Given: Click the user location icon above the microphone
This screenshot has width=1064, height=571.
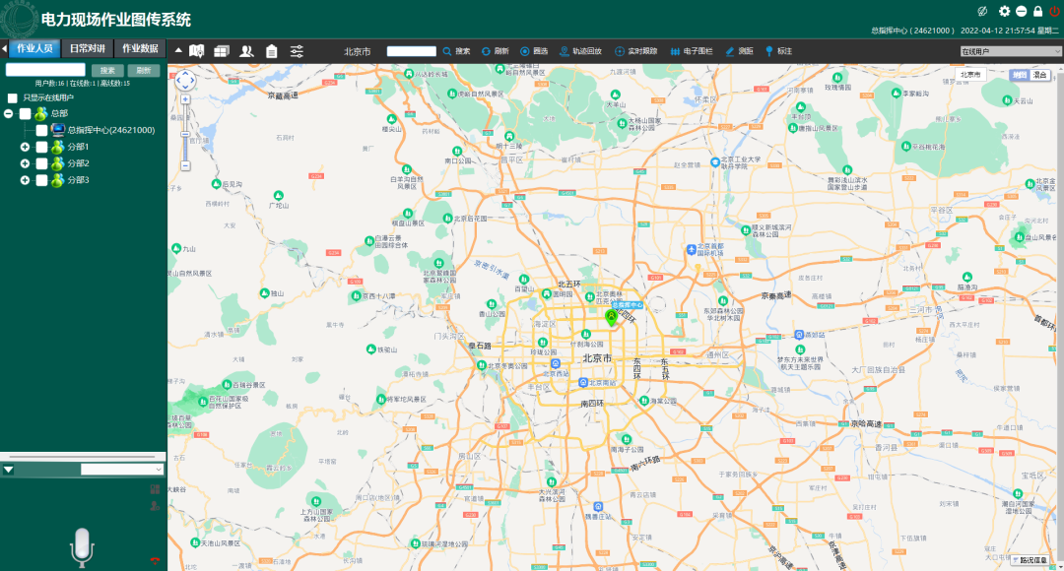Looking at the screenshot, I should 155,506.
